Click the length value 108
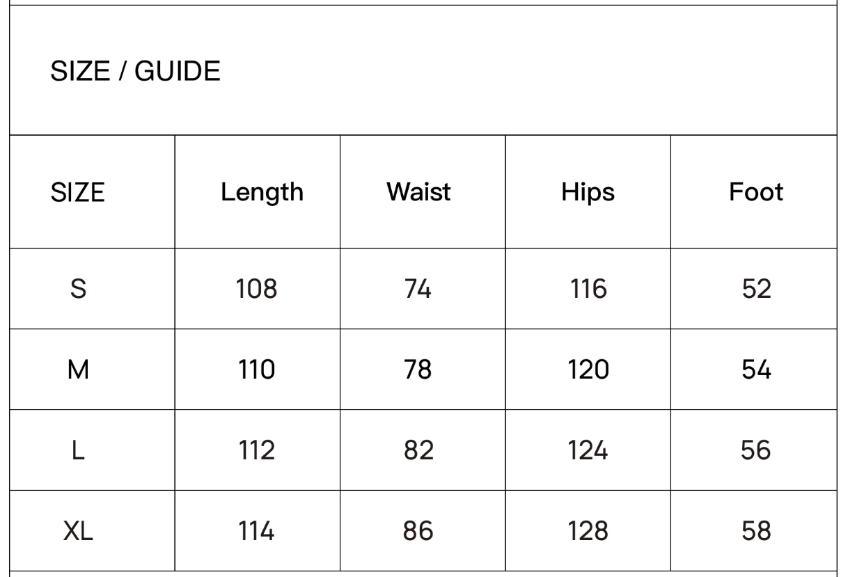The height and width of the screenshot is (577, 841). point(256,288)
